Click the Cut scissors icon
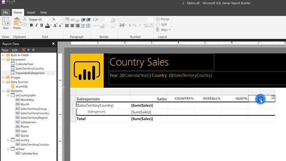 pos(25,19)
